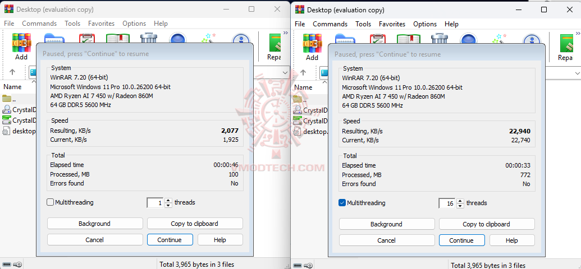Image resolution: width=581 pixels, height=269 pixels.
Task: Enable Multithreading checkbox in left benchmark dialog
Action: click(51, 202)
